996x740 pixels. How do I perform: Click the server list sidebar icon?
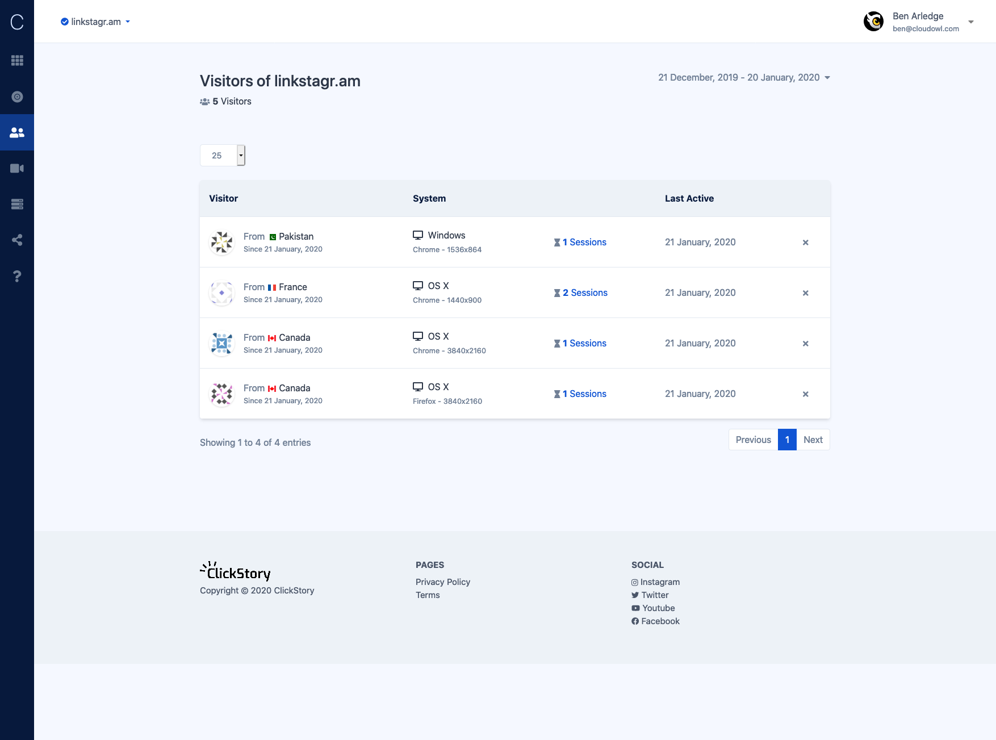click(17, 204)
